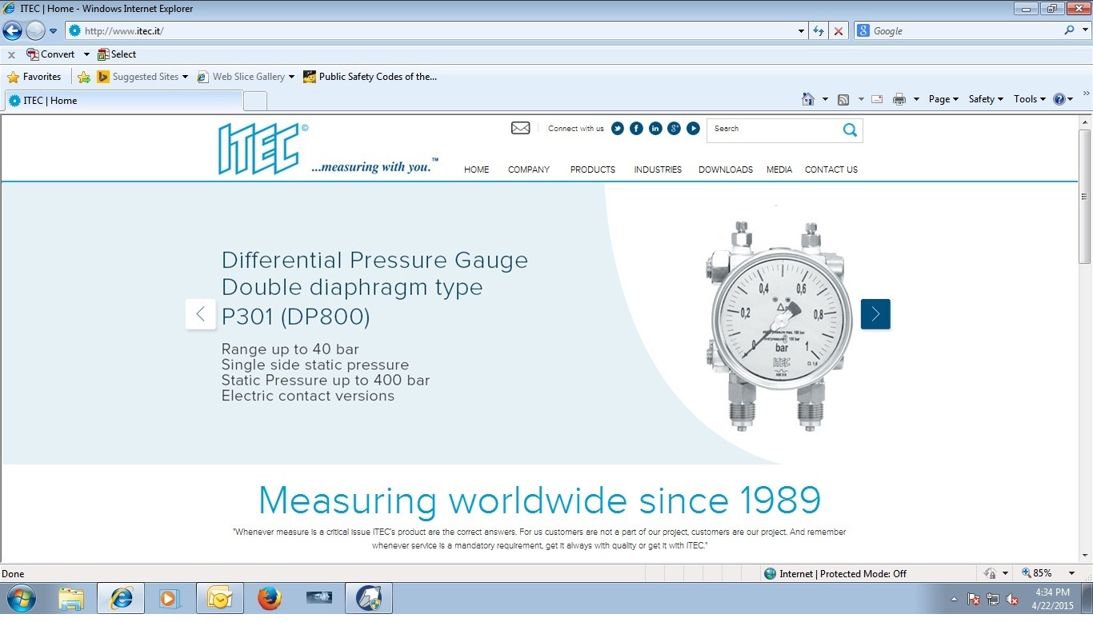Viewport: 1093px width, 622px height.
Task: Click Add to Favorites bar star icon
Action: (84, 77)
